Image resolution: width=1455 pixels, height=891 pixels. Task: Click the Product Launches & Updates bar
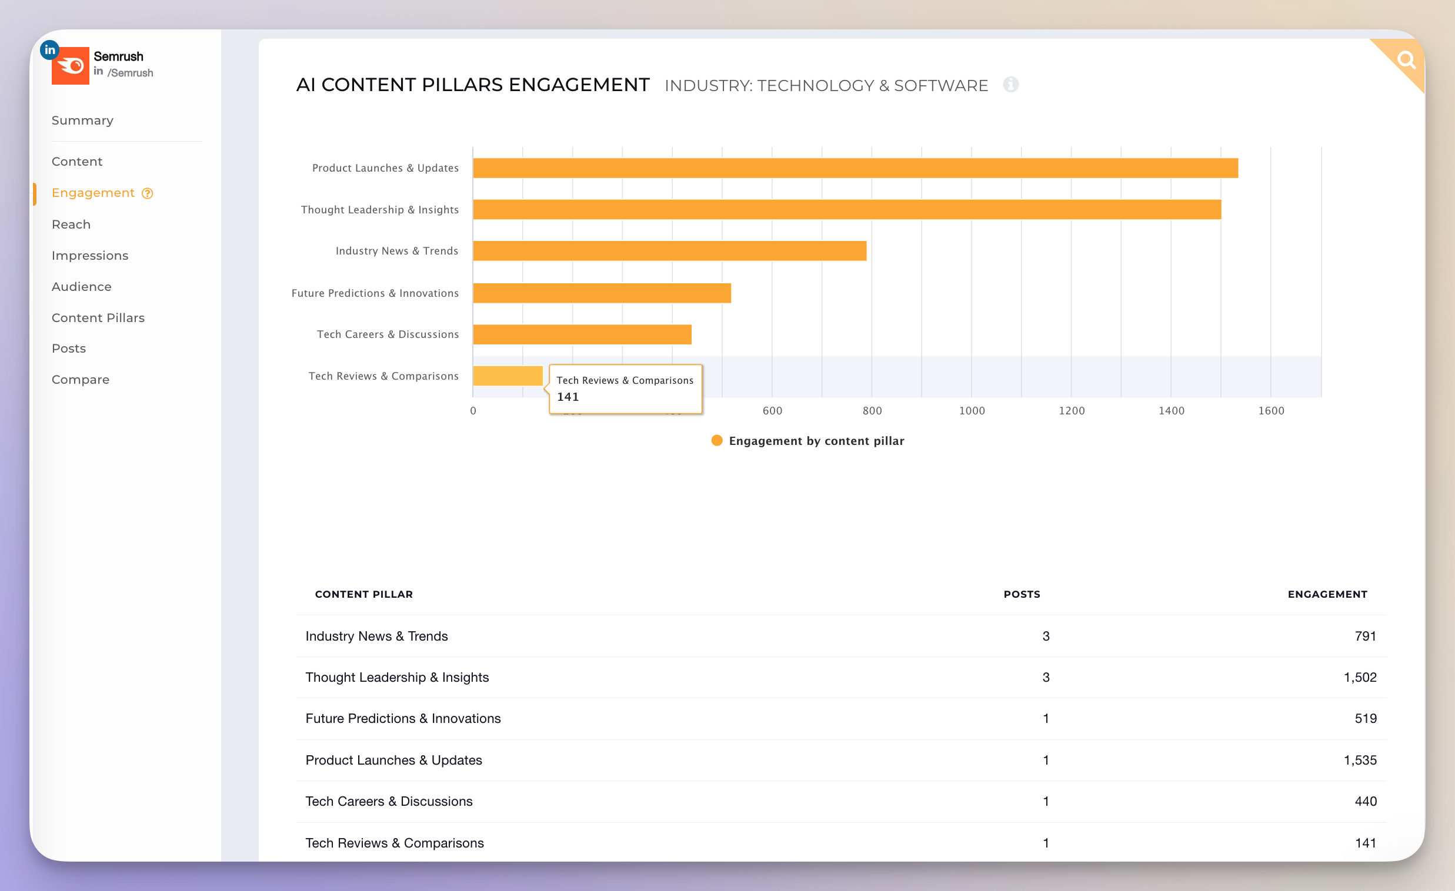855,168
